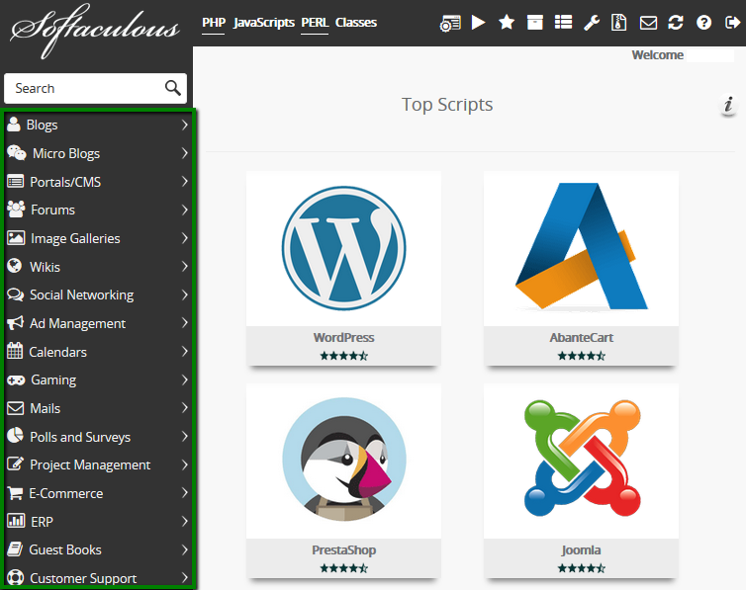This screenshot has width=746, height=590.
Task: Click the Joomla star rating
Action: (582, 567)
